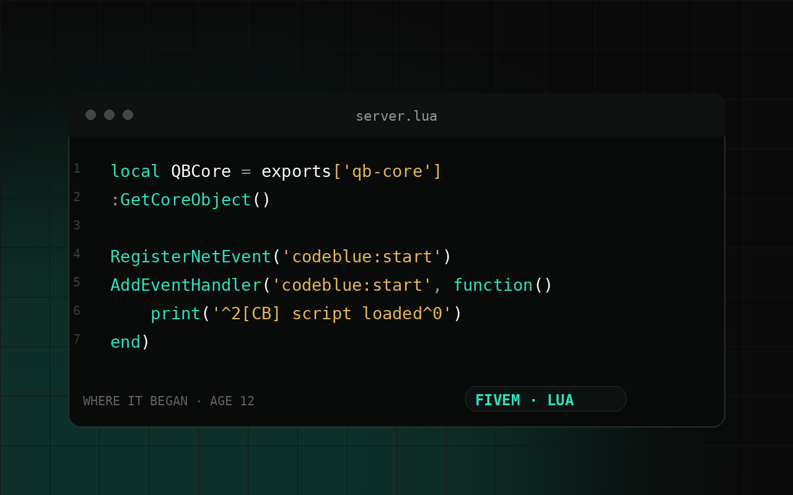Click line number 5 in the gutter
Screen dimensions: 793x495
tap(77, 282)
